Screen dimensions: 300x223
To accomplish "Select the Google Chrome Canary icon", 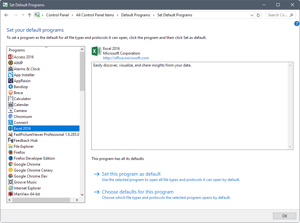I will pyautogui.click(x=11, y=170).
